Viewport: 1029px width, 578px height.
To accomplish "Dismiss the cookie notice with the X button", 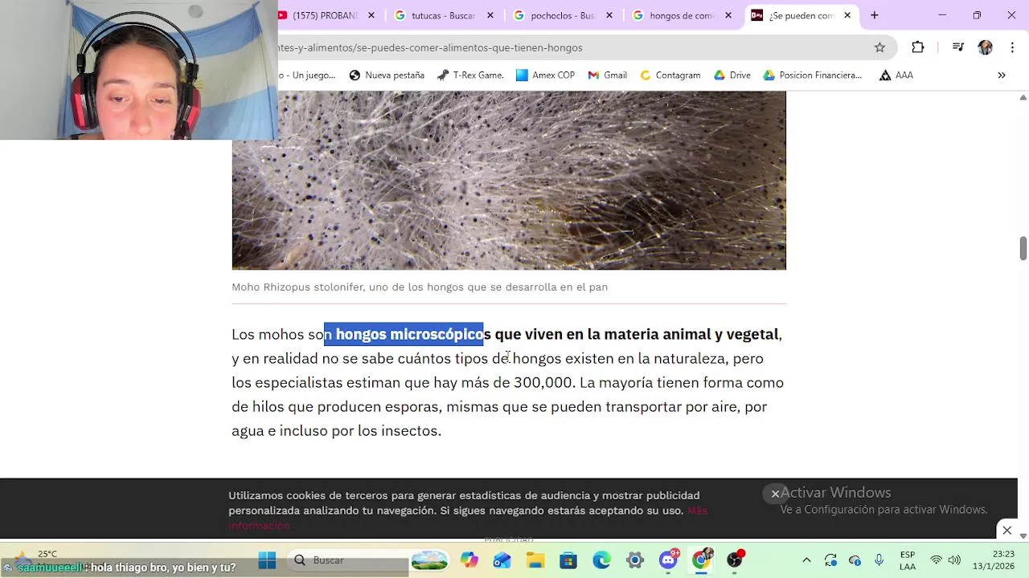I will (775, 494).
